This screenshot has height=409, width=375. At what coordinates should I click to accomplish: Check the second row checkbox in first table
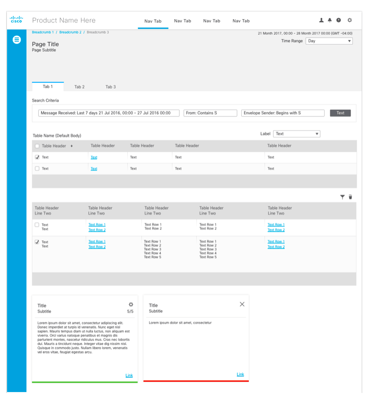pos(37,169)
